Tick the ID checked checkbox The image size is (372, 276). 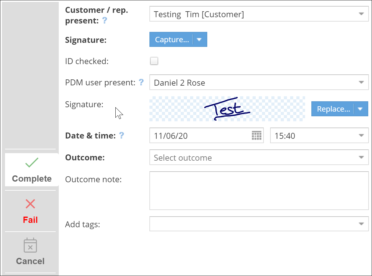pos(154,61)
